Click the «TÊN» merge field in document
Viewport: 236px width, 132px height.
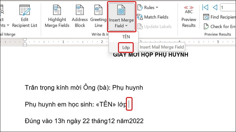[x=106, y=104]
